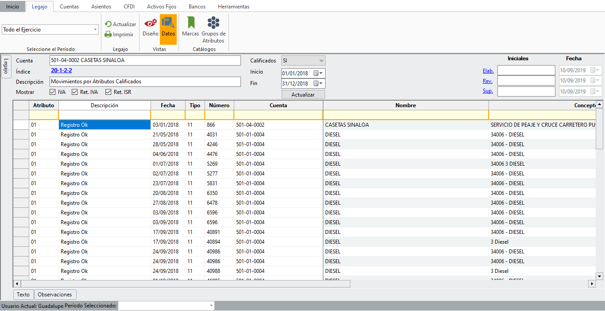605x311 pixels.
Task: Switch to the Activos Fijos tab
Action: [x=162, y=7]
